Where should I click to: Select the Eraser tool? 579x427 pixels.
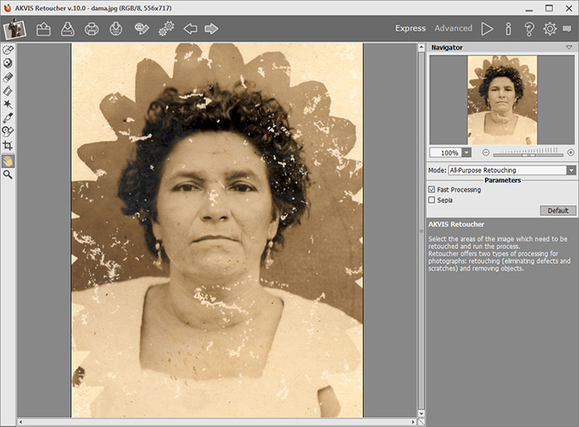pyautogui.click(x=7, y=77)
